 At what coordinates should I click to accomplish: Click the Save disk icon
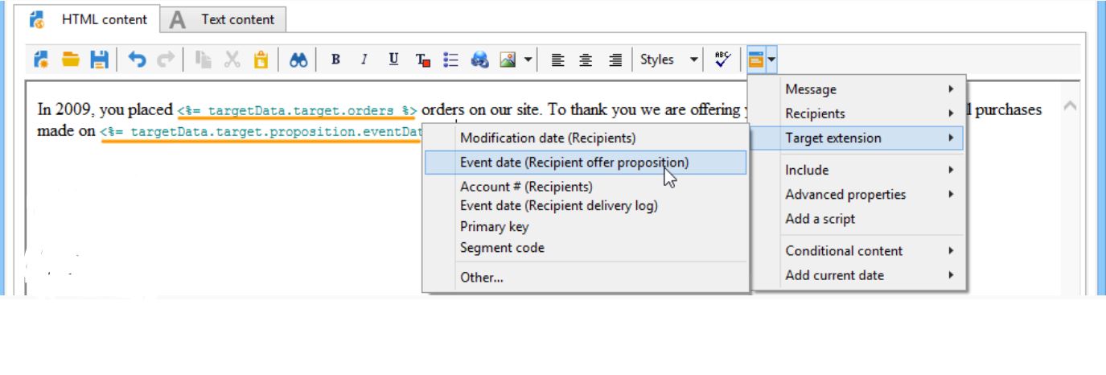point(98,59)
